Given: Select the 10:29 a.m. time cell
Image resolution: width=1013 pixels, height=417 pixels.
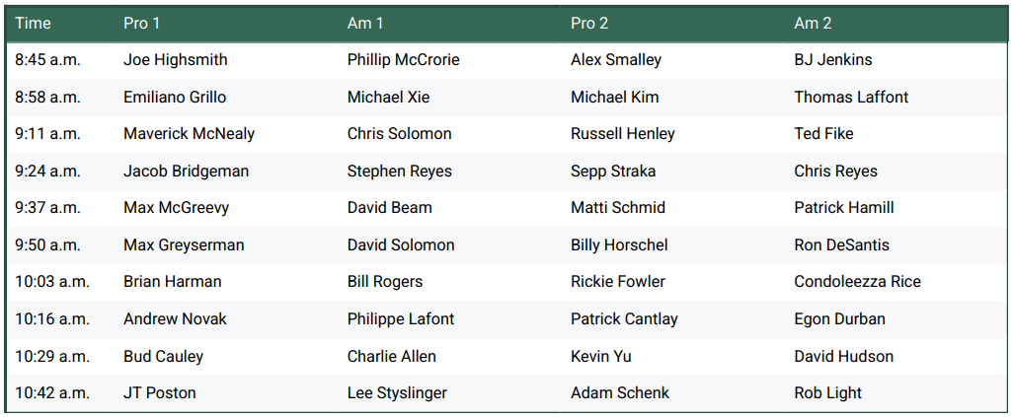Looking at the screenshot, I should coord(52,356).
